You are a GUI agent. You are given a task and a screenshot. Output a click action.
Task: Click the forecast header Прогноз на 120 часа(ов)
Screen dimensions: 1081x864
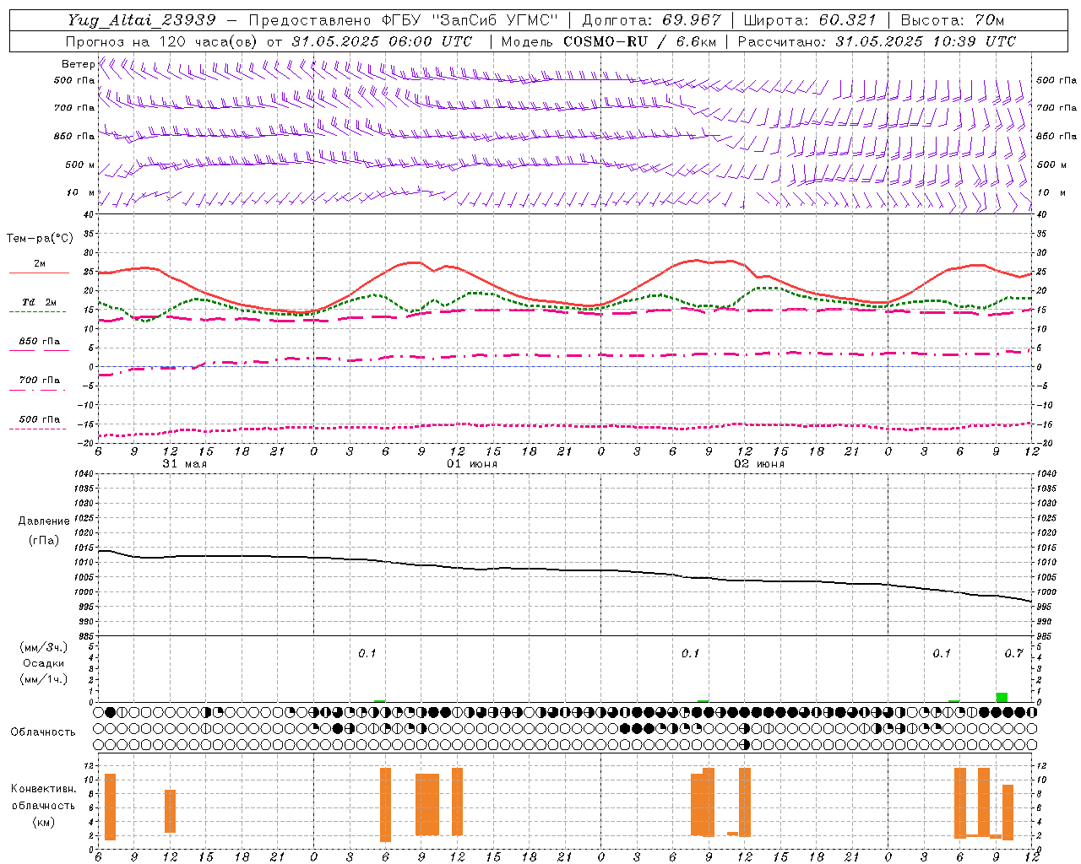[162, 41]
